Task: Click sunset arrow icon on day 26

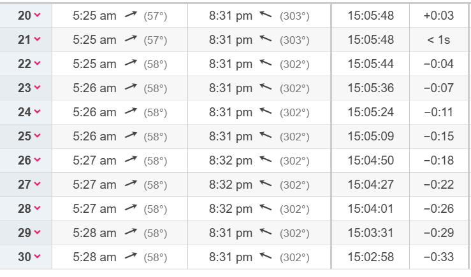Action: pos(266,159)
